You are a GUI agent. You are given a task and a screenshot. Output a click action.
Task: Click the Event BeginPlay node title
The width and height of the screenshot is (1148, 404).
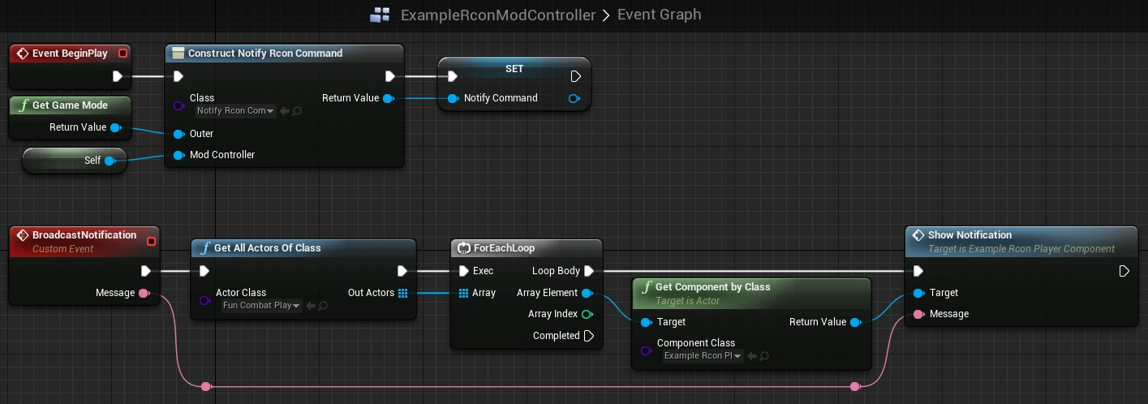70,54
